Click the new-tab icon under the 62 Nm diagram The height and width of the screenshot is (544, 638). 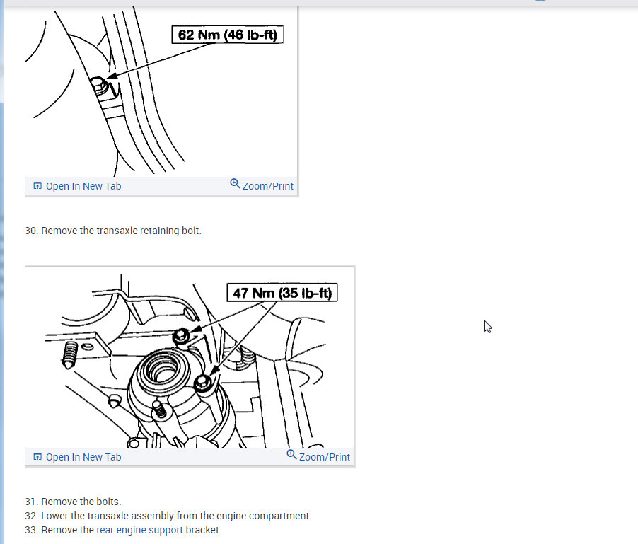pyautogui.click(x=37, y=186)
